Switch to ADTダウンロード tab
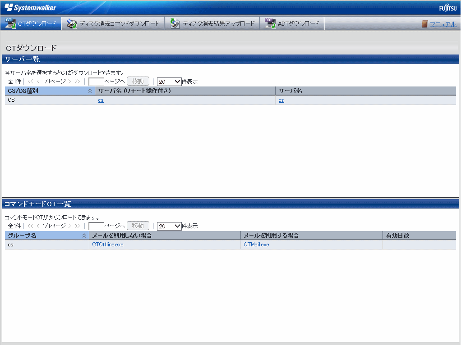 (x=298, y=23)
